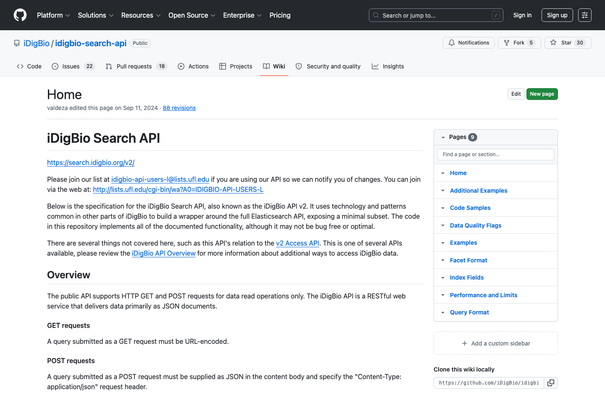Switch to the Wiki tab
This screenshot has height=403, width=605.
tap(274, 66)
